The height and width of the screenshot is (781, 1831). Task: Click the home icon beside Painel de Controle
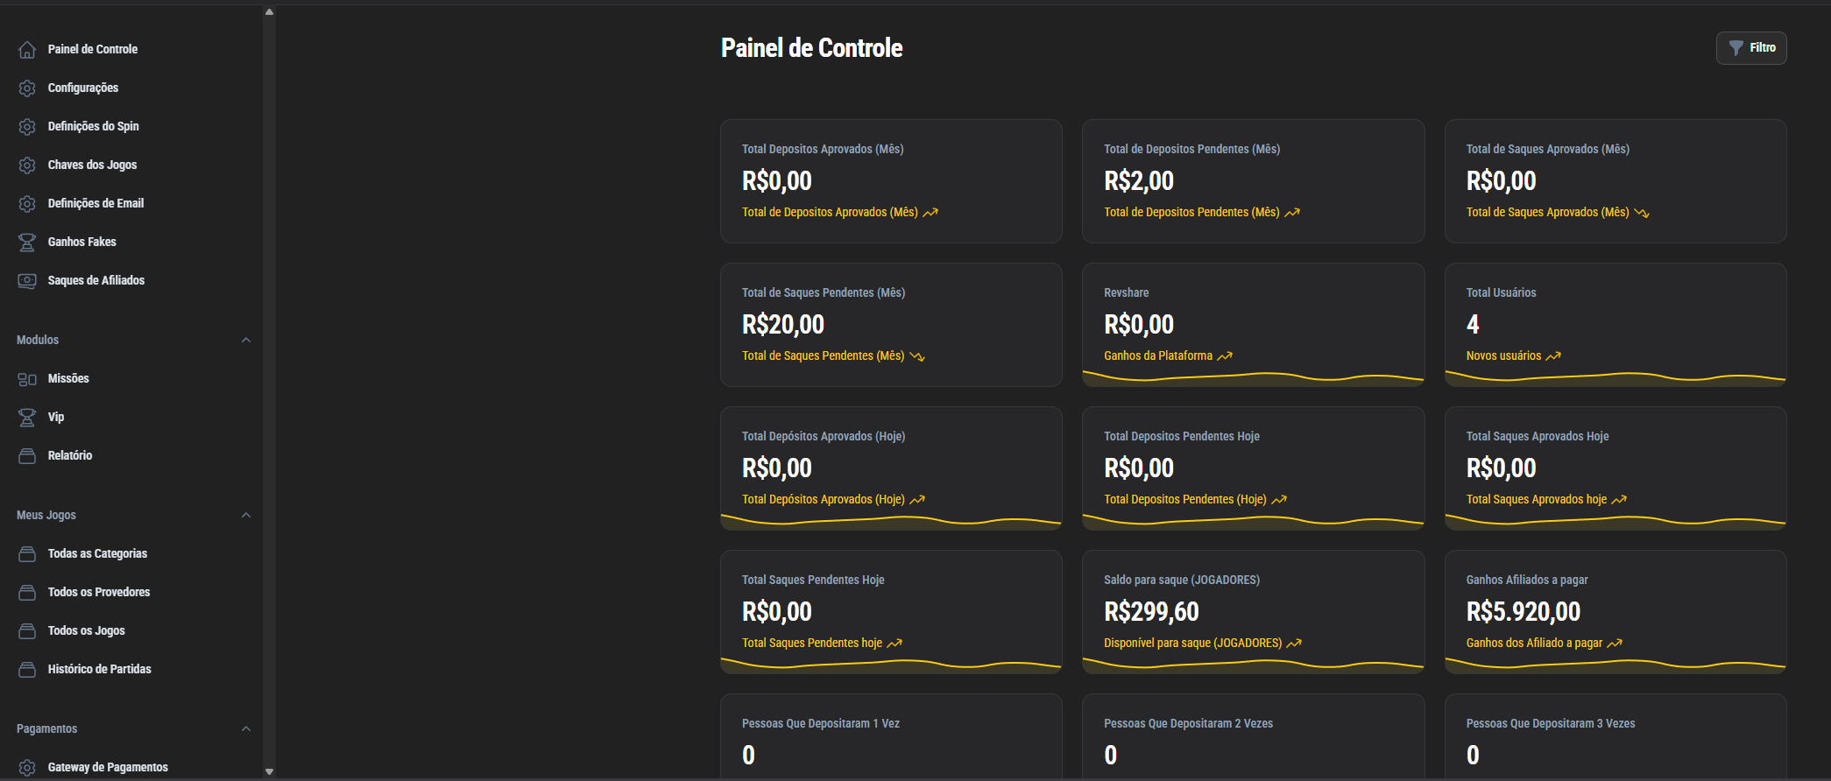(x=27, y=50)
